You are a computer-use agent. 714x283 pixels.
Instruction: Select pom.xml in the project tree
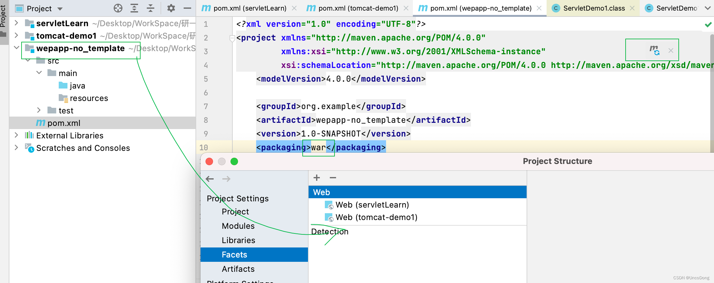(58, 123)
